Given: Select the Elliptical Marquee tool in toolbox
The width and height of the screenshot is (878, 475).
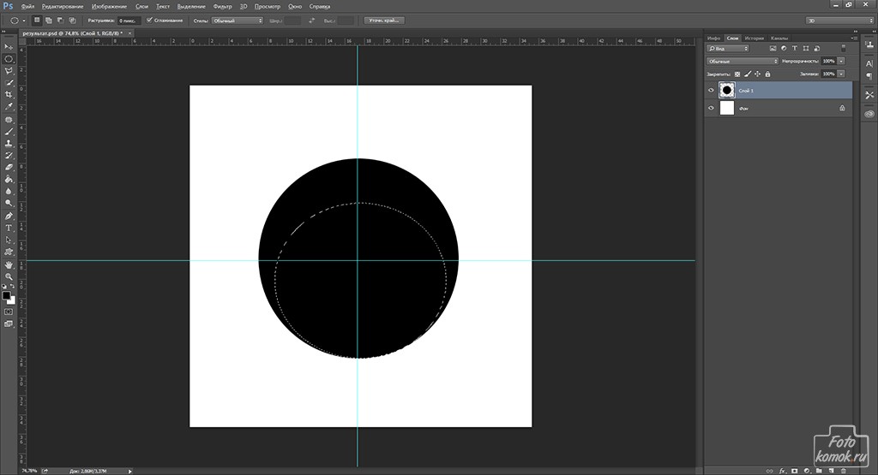Looking at the screenshot, I should click(9, 59).
